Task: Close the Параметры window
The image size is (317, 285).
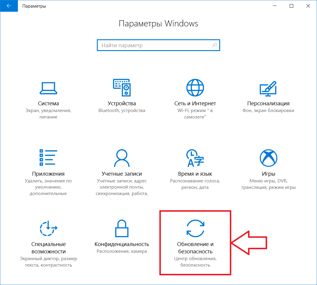Action: pos(308,6)
